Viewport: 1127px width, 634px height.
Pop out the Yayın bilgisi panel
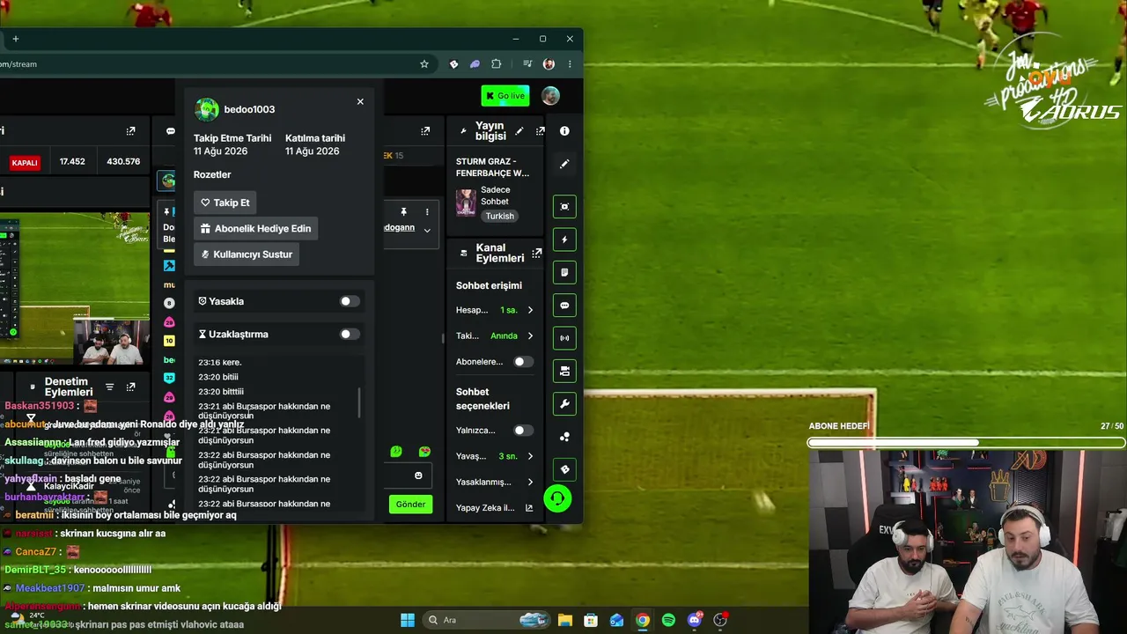point(540,131)
